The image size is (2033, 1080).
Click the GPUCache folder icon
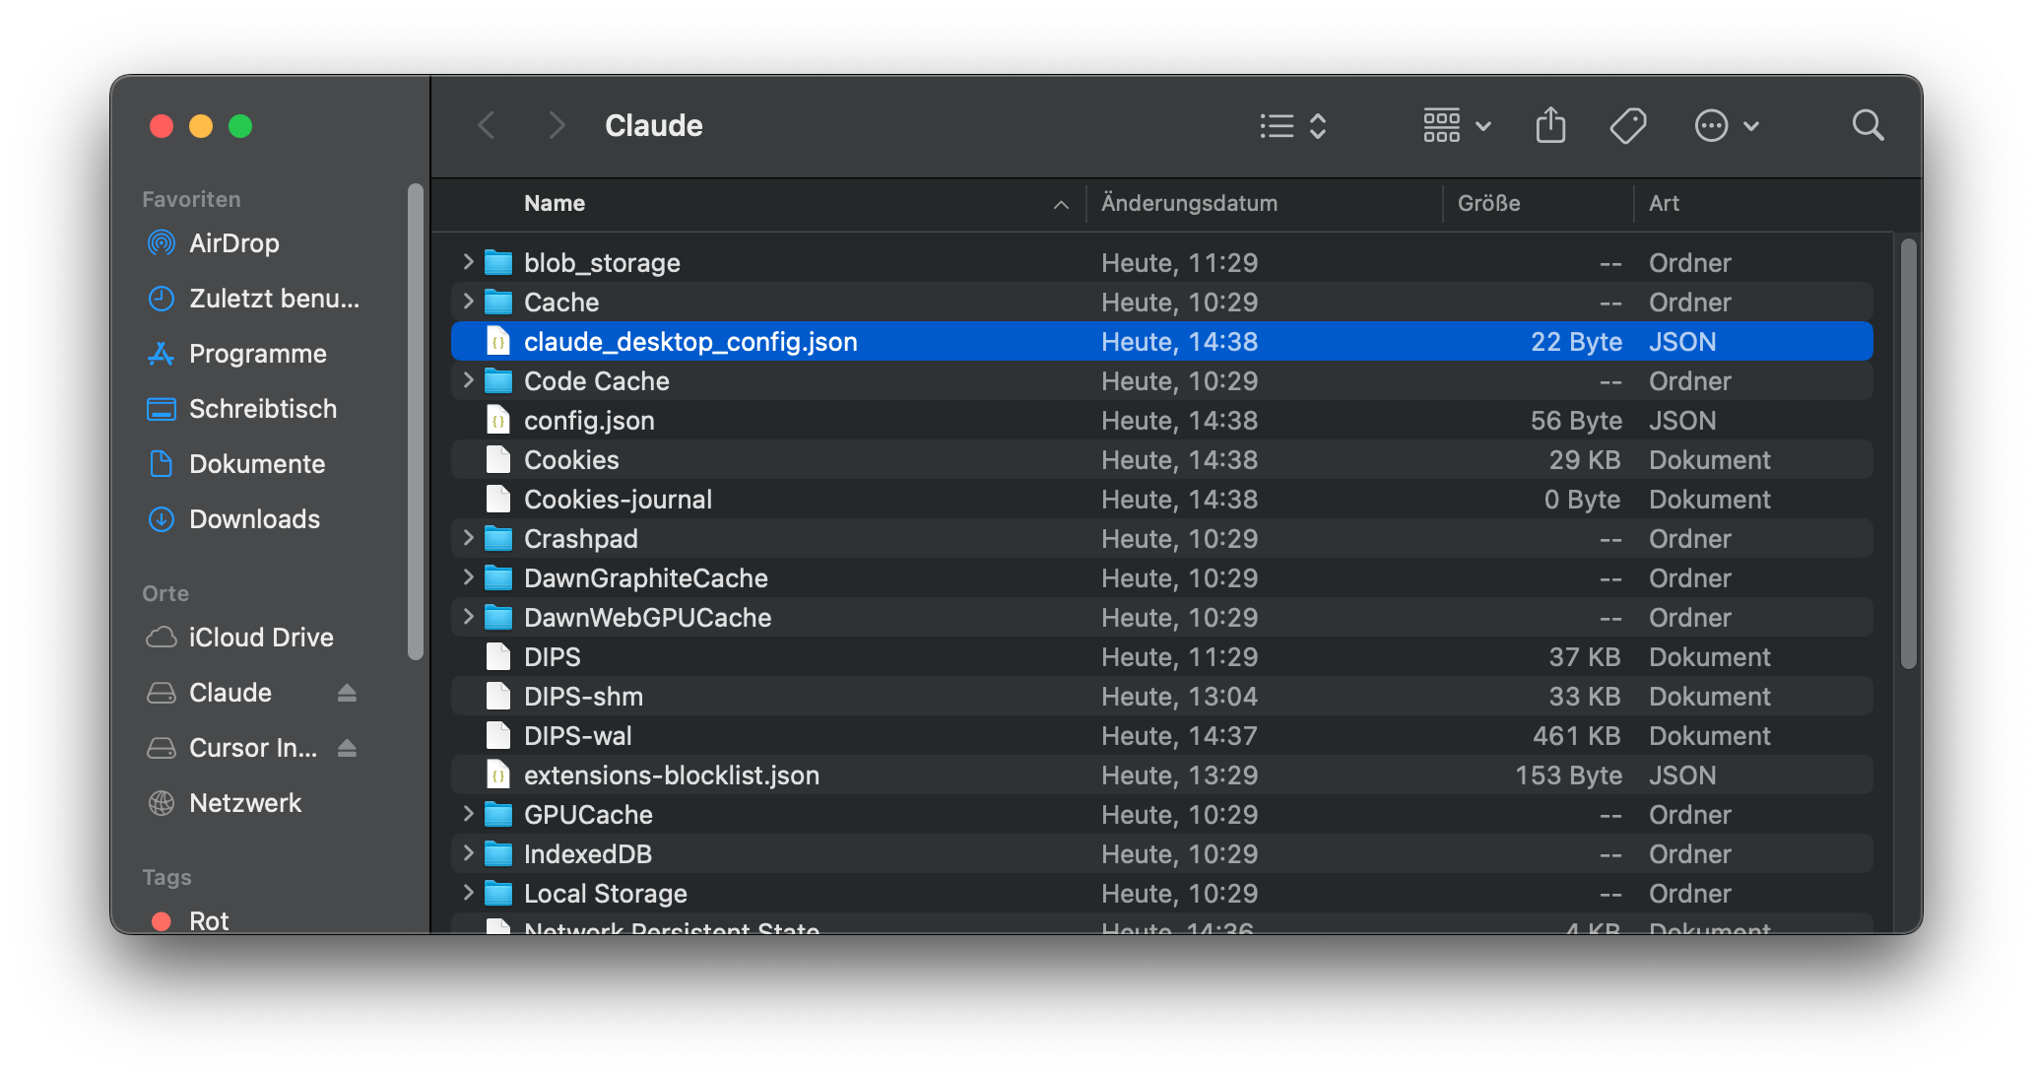pos(499,815)
